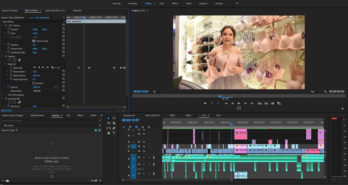
Task: Open the My Library dropdown
Action: (x=51, y=125)
